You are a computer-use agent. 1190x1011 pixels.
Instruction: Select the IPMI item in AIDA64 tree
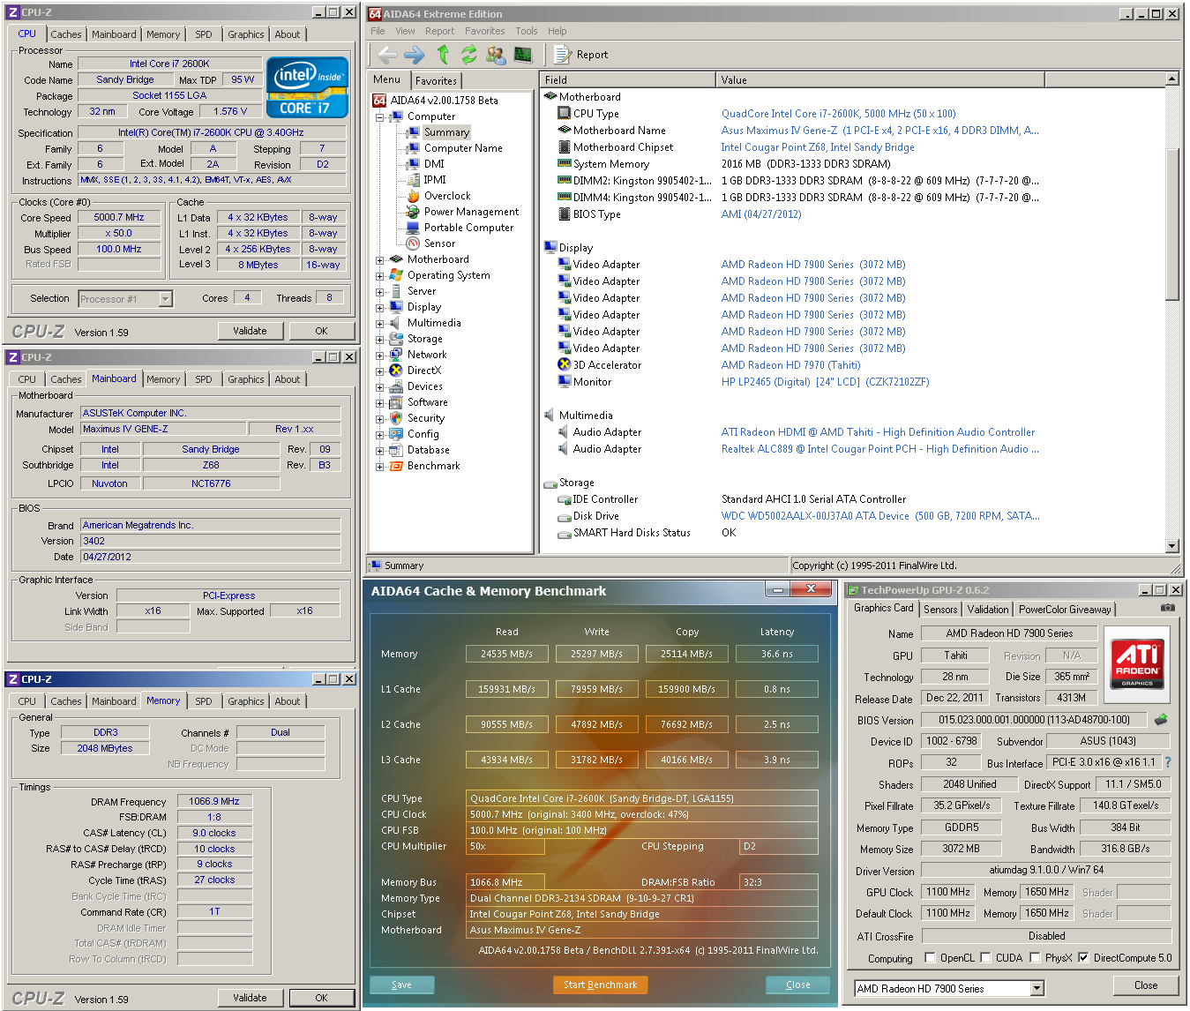click(x=426, y=180)
